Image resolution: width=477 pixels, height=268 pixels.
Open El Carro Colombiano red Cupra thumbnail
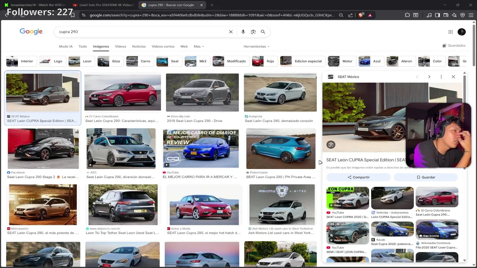[x=123, y=92]
